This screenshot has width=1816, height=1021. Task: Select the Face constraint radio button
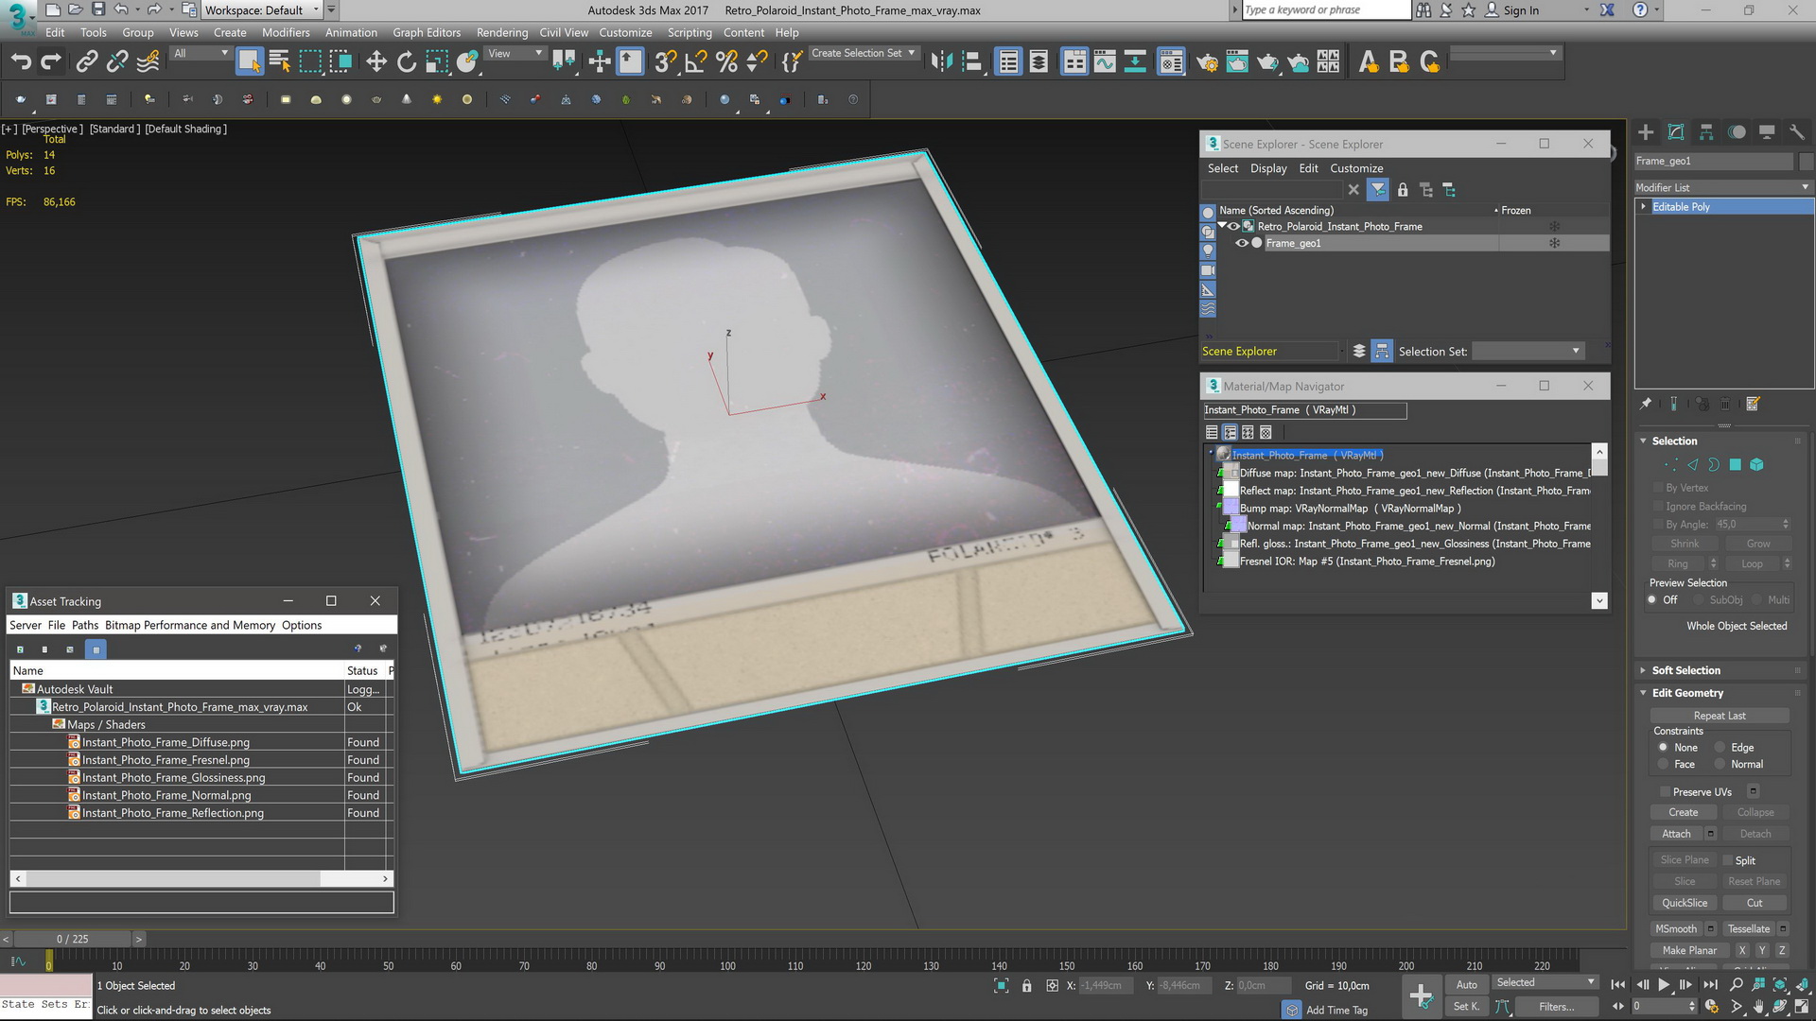1663,764
